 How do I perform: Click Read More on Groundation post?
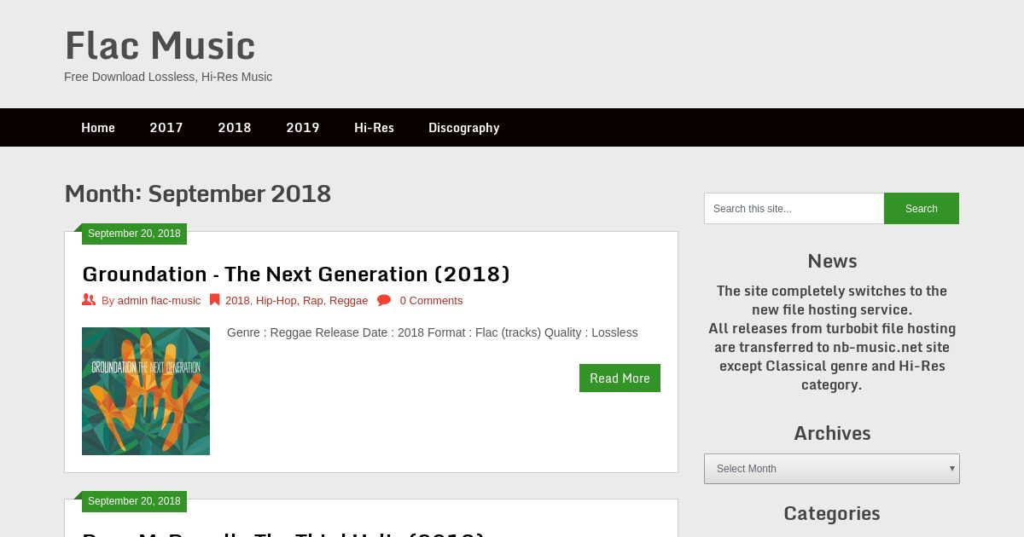point(620,378)
